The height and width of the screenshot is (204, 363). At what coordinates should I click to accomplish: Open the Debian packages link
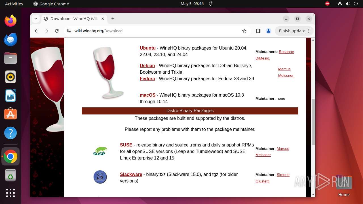pyautogui.click(x=147, y=65)
